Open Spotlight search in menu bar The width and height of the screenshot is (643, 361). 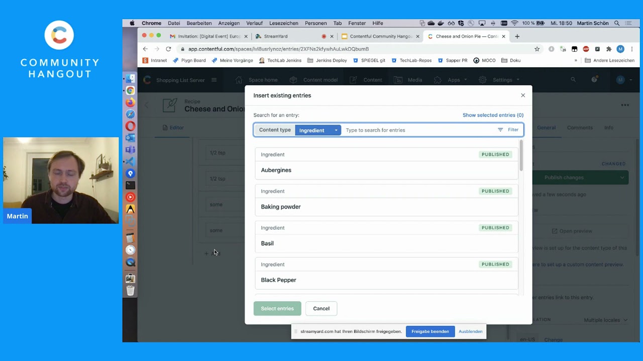(617, 23)
